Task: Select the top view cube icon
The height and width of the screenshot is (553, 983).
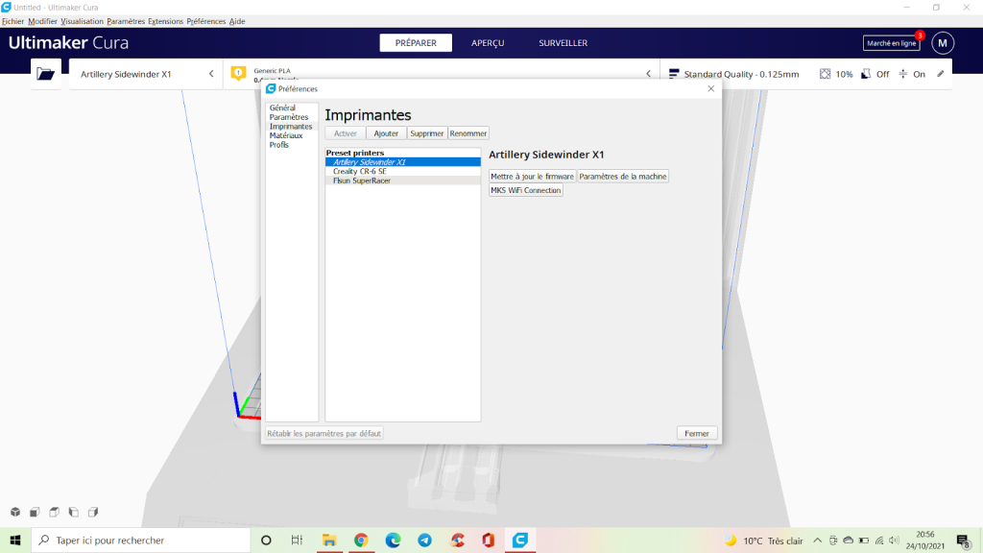Action: [55, 513]
